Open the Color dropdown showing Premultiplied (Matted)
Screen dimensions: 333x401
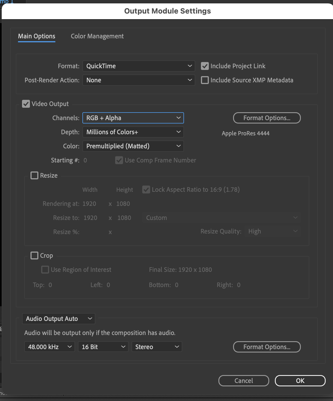point(133,146)
